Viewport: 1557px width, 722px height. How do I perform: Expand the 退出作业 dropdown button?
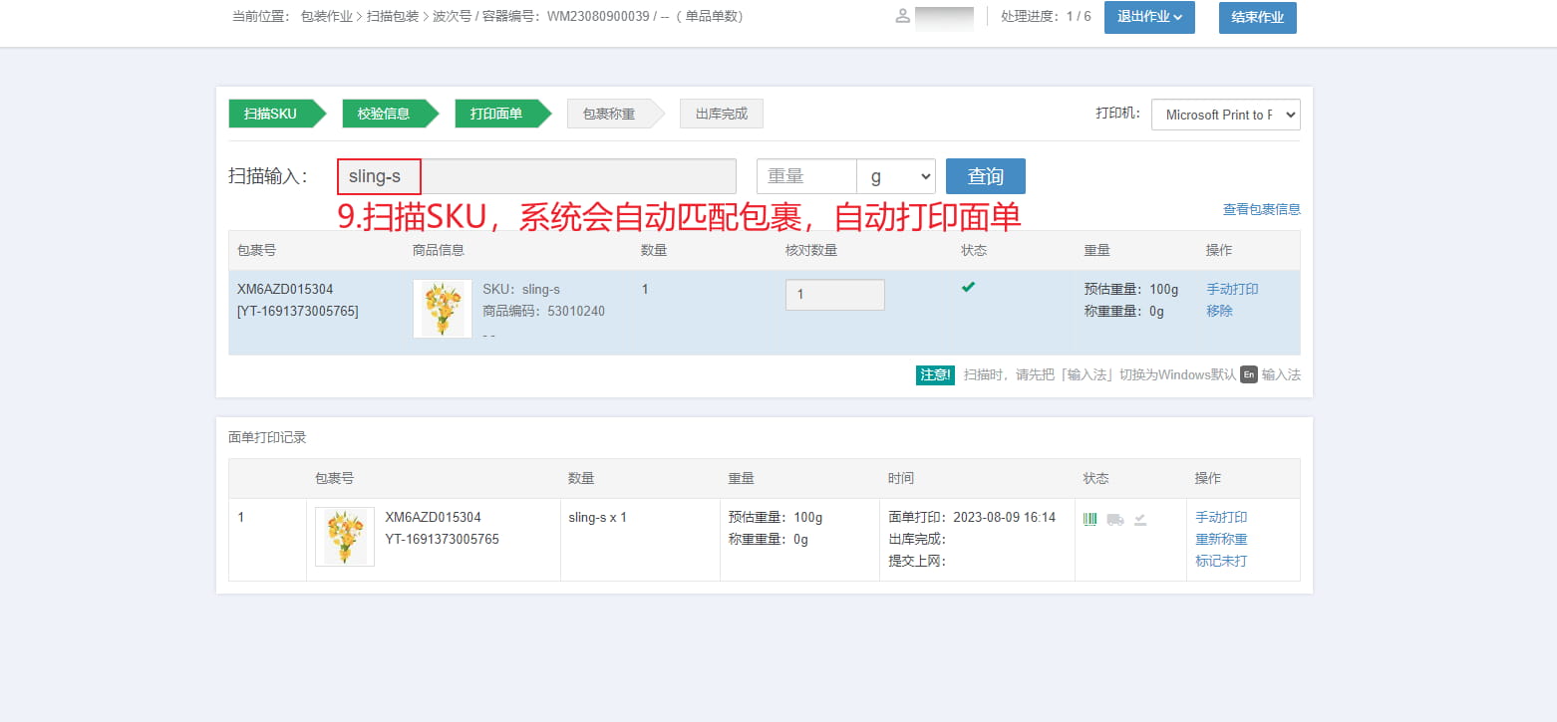1149,17
